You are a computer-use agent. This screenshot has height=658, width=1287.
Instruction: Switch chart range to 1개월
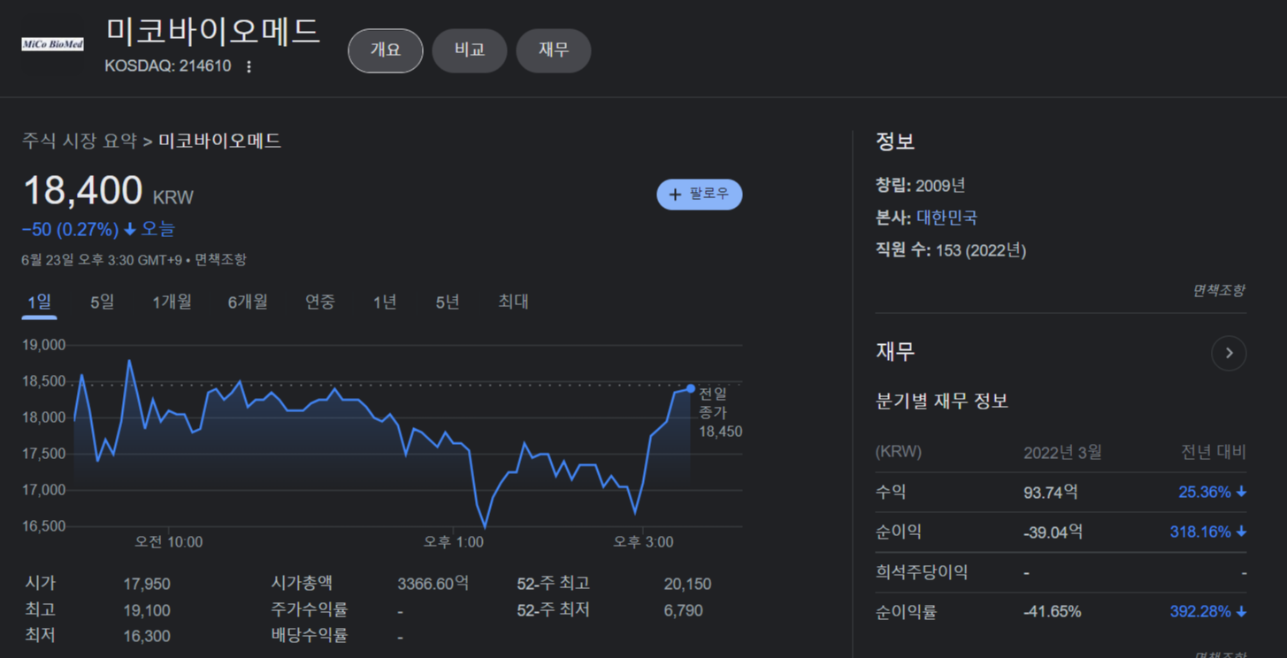172,302
